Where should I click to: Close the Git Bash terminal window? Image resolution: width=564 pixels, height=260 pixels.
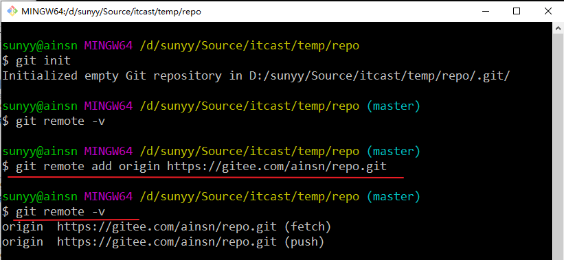(548, 11)
